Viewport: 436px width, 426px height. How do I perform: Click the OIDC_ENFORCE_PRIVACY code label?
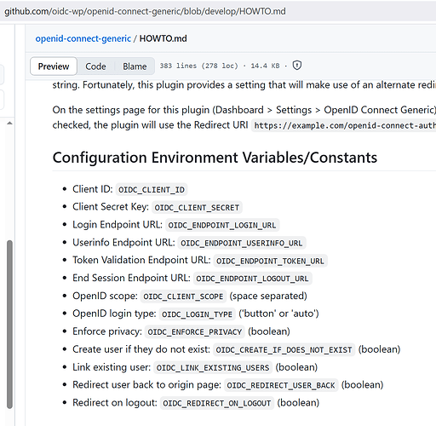pos(194,332)
